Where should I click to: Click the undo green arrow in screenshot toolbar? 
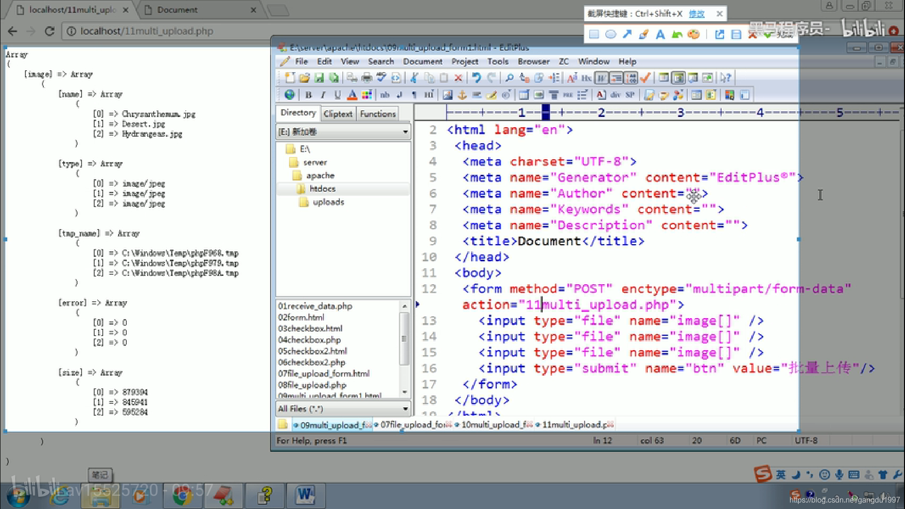click(677, 34)
